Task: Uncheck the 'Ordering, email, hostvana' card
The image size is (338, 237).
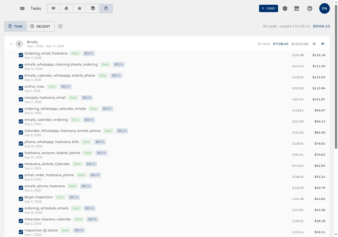Action: [x=21, y=55]
